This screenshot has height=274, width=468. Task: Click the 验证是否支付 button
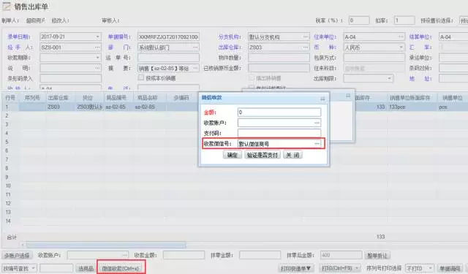[x=263, y=155]
